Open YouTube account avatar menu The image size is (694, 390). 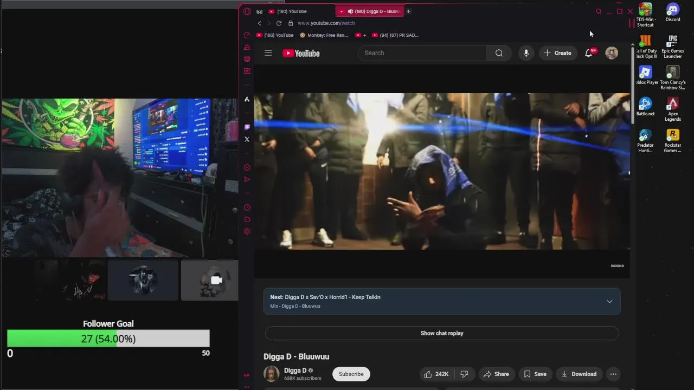(x=612, y=53)
